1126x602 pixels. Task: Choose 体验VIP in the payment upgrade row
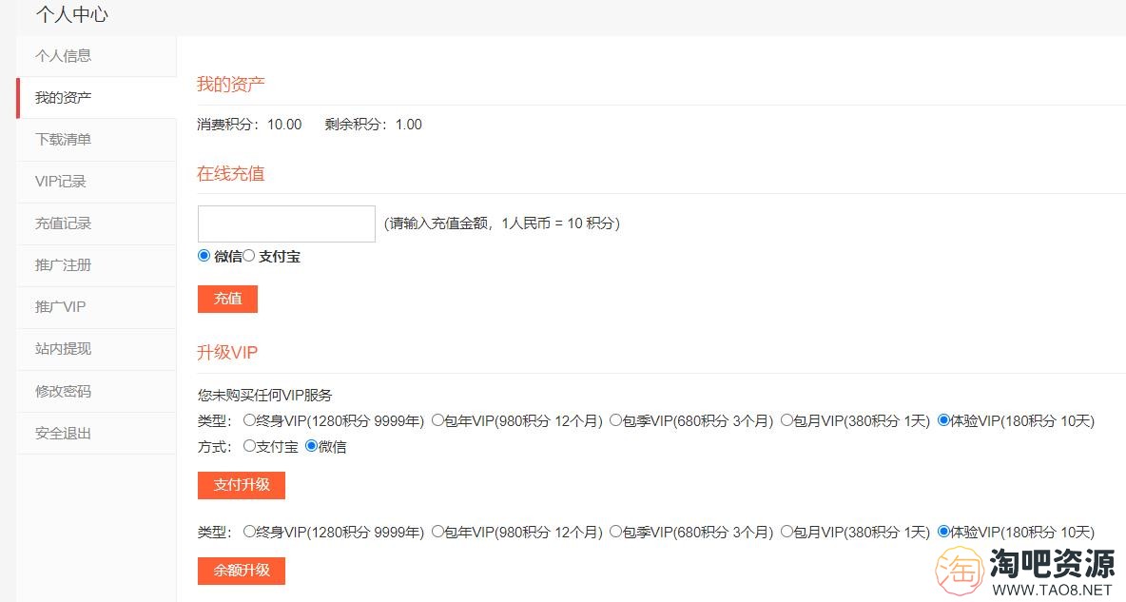[943, 420]
